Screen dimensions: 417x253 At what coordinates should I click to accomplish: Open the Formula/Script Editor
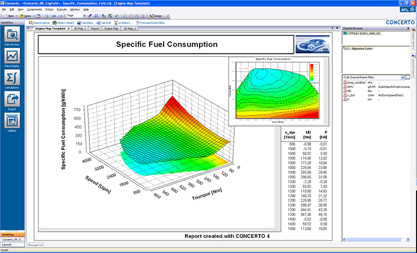[151, 23]
